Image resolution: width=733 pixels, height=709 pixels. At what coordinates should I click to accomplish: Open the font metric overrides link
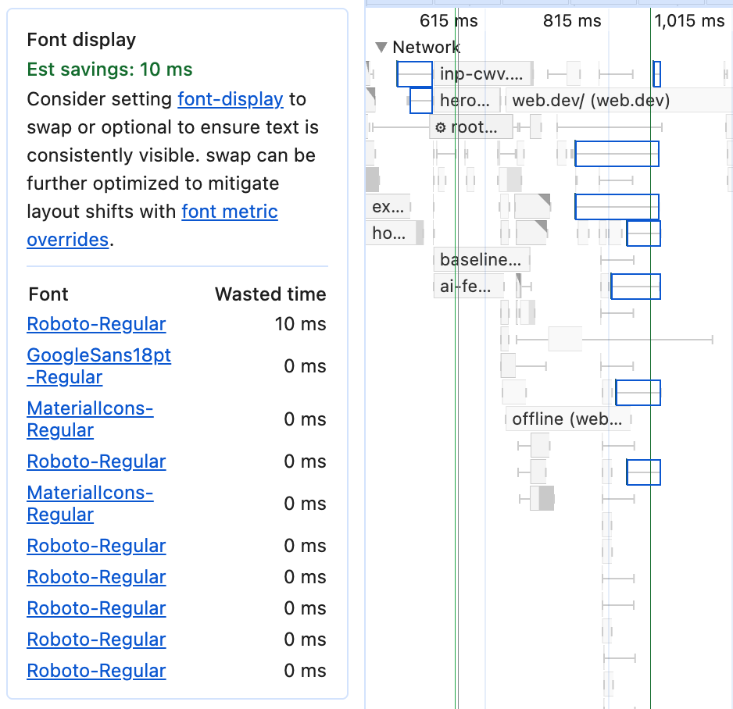pyautogui.click(x=230, y=211)
